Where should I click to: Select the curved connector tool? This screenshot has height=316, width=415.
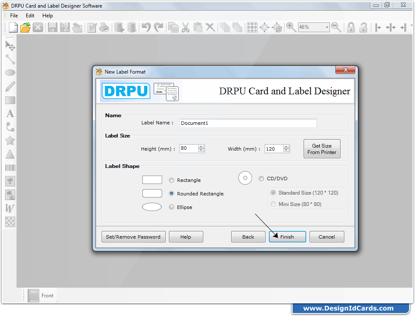(10, 127)
